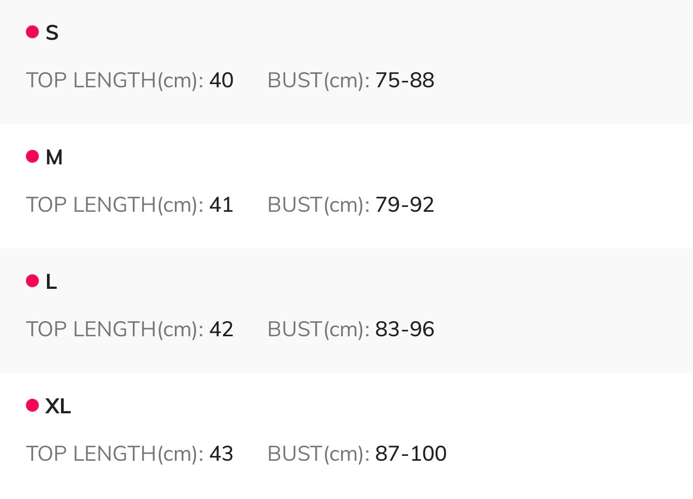The height and width of the screenshot is (499, 693).
Task: Click the TOP LENGTH(cm) label in L row
Action: 114,330
